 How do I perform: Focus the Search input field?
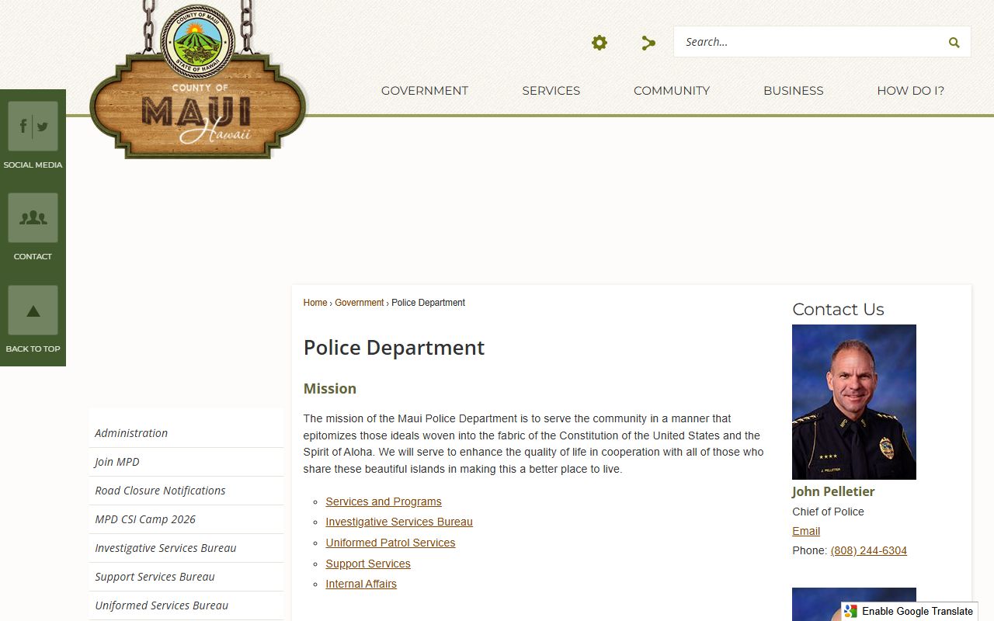click(x=808, y=42)
